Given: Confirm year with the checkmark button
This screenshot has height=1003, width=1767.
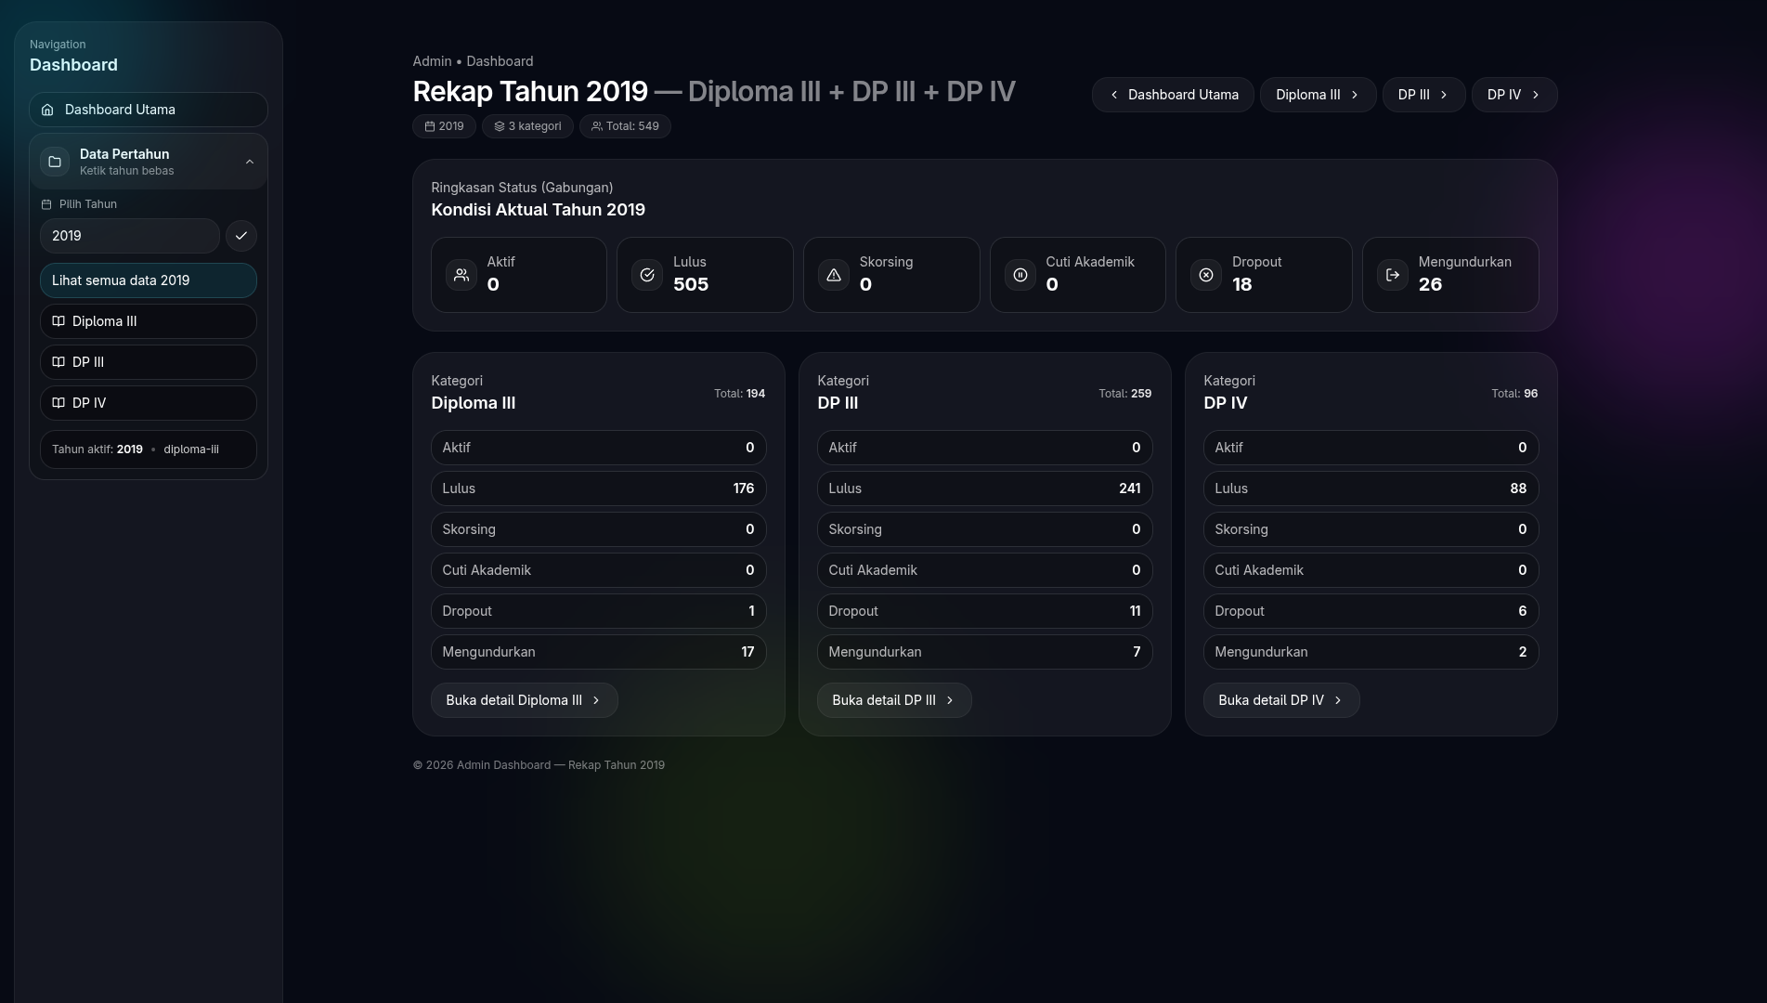Looking at the screenshot, I should (241, 236).
